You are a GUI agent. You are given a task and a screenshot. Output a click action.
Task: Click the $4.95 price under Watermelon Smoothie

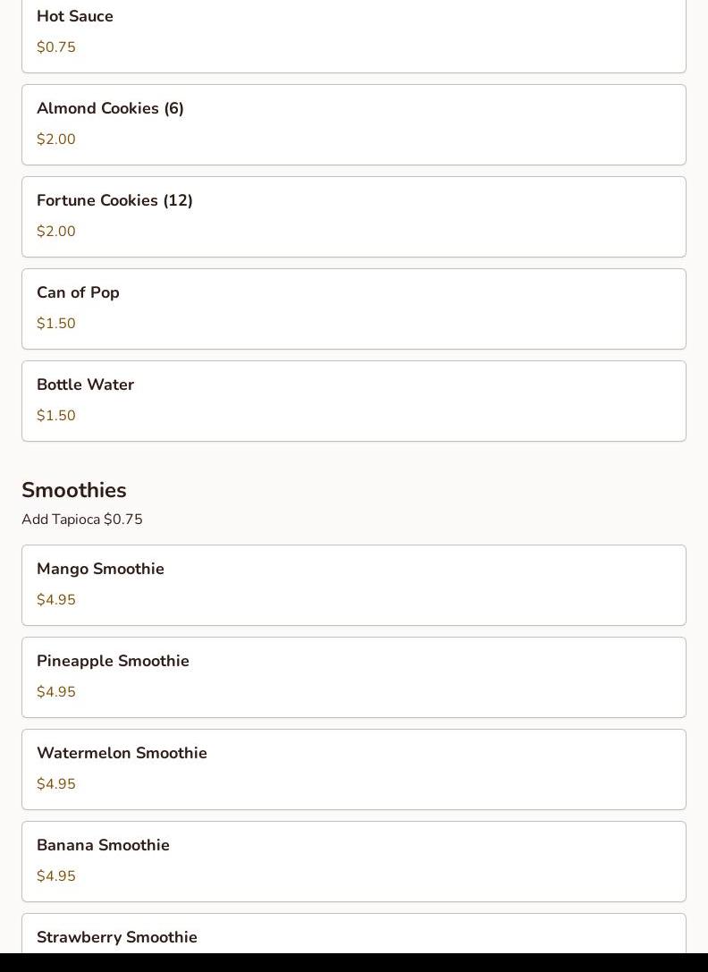pyautogui.click(x=56, y=784)
